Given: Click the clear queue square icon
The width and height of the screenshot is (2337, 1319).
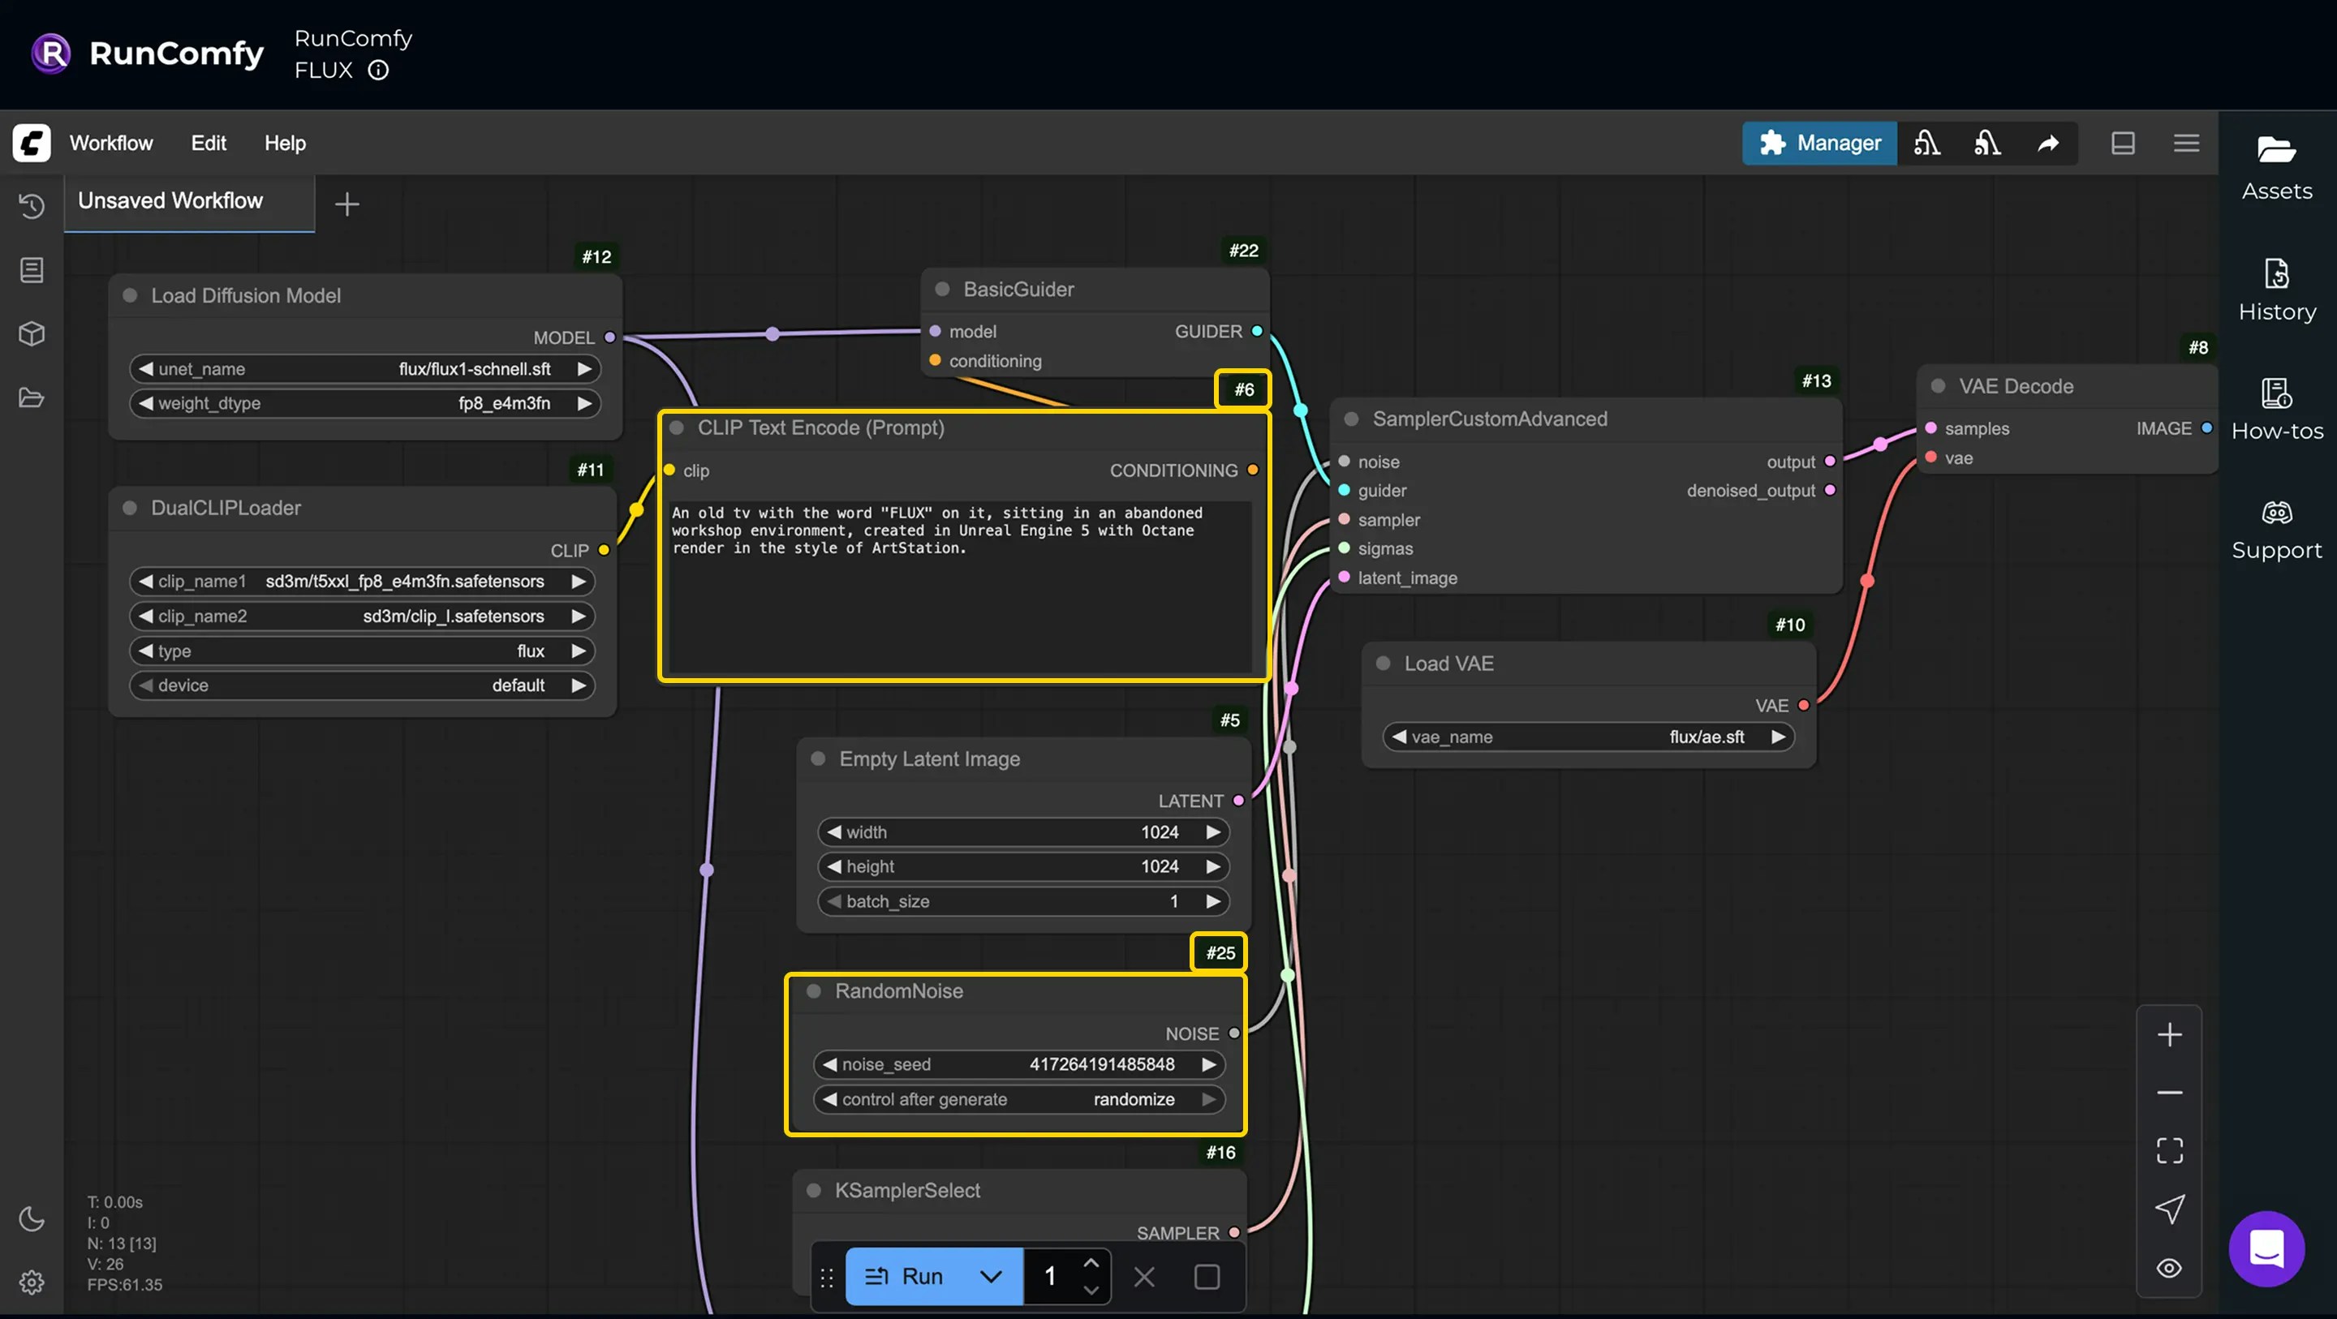Looking at the screenshot, I should (x=1207, y=1276).
